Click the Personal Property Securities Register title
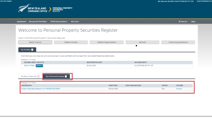This screenshot has height=119, width=212. 63,10
